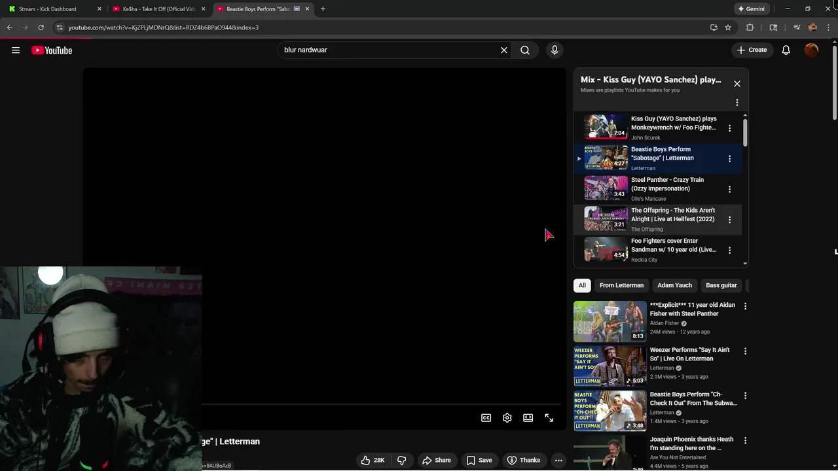
Task: Open YouTube notifications bell
Action: coord(786,50)
